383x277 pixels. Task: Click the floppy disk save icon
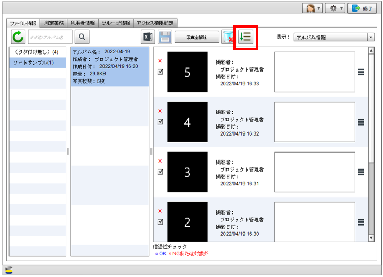[x=164, y=37]
